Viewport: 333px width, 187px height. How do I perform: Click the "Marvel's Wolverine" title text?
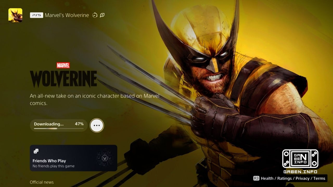click(67, 15)
